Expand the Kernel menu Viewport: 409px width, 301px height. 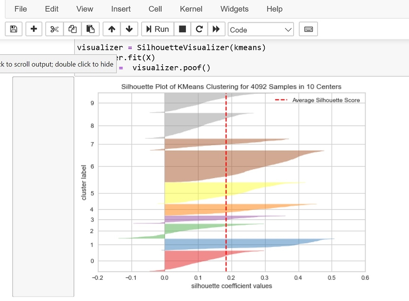coord(191,9)
